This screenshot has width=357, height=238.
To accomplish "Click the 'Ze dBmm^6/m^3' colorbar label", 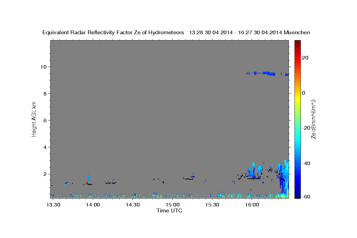I will [313, 119].
